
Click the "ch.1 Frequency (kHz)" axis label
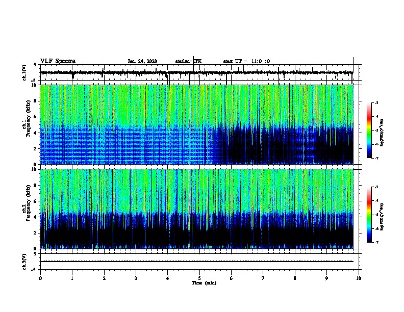(26, 119)
